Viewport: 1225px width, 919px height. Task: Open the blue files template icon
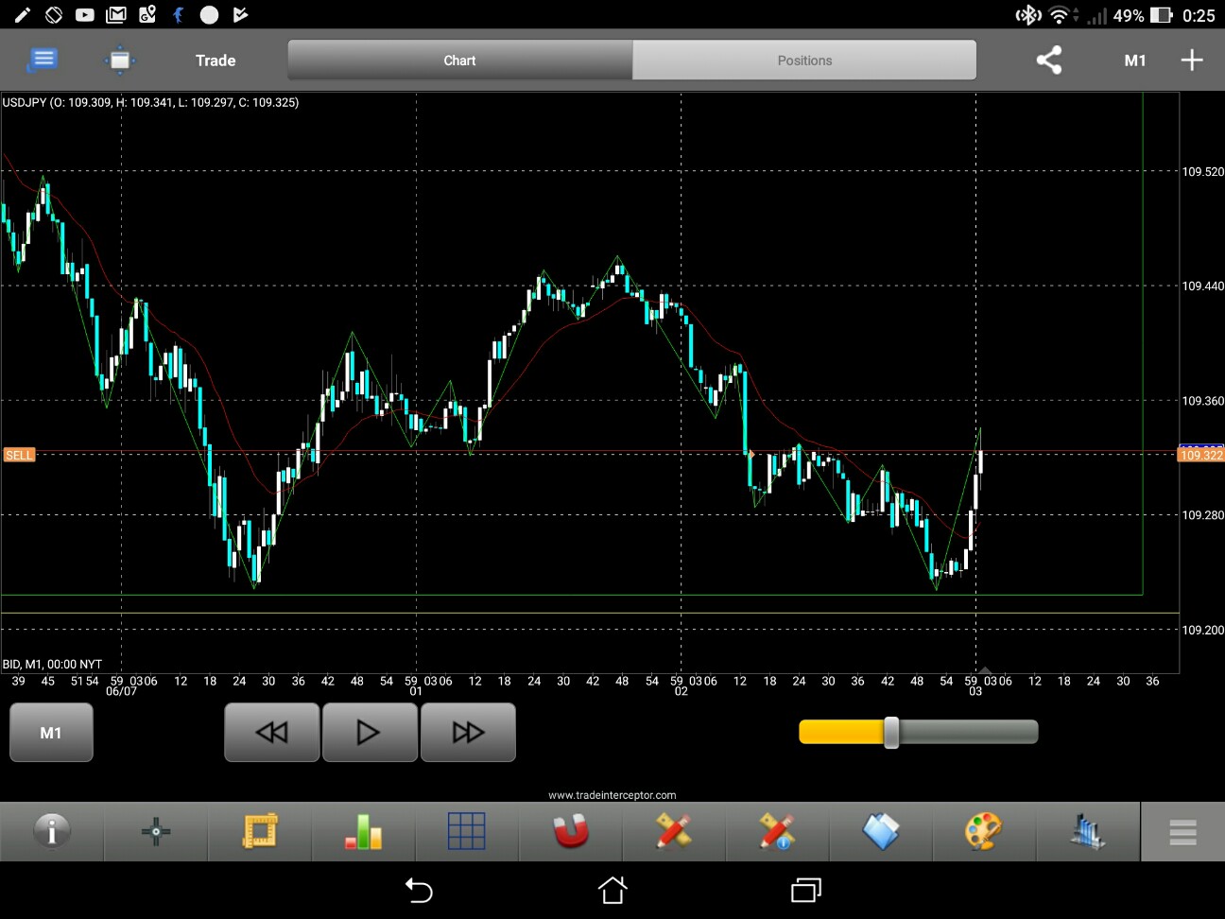881,831
